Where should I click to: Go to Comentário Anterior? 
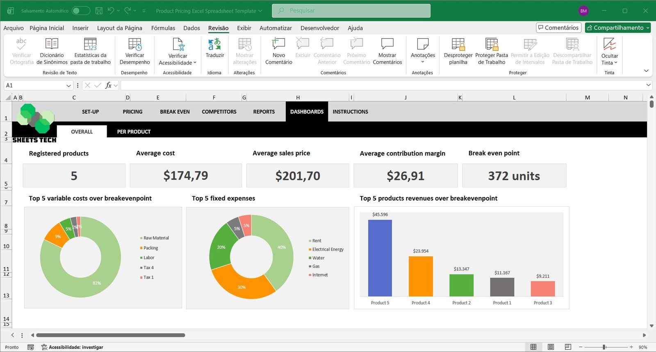(327, 51)
